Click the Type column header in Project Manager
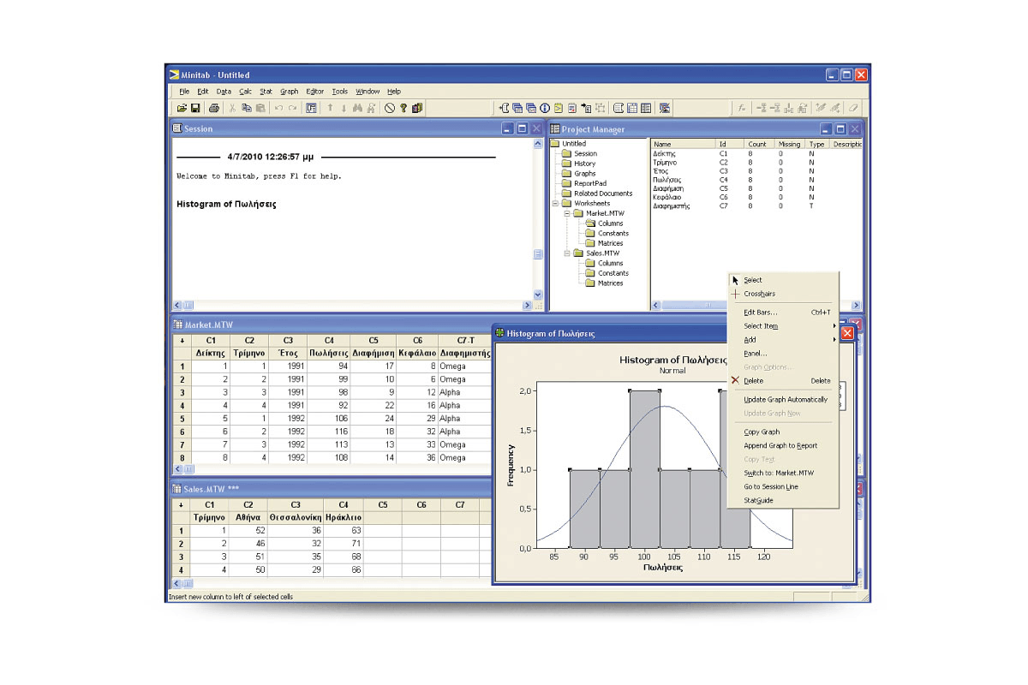 click(817, 145)
